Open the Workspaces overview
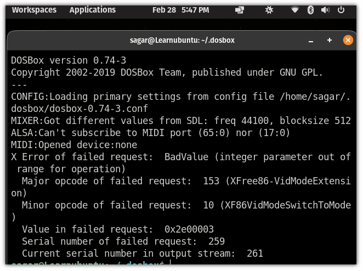 33,10
